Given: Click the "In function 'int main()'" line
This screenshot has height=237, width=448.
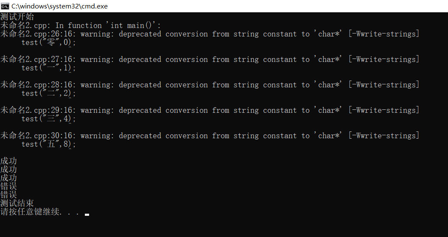Looking at the screenshot, I should point(81,25).
